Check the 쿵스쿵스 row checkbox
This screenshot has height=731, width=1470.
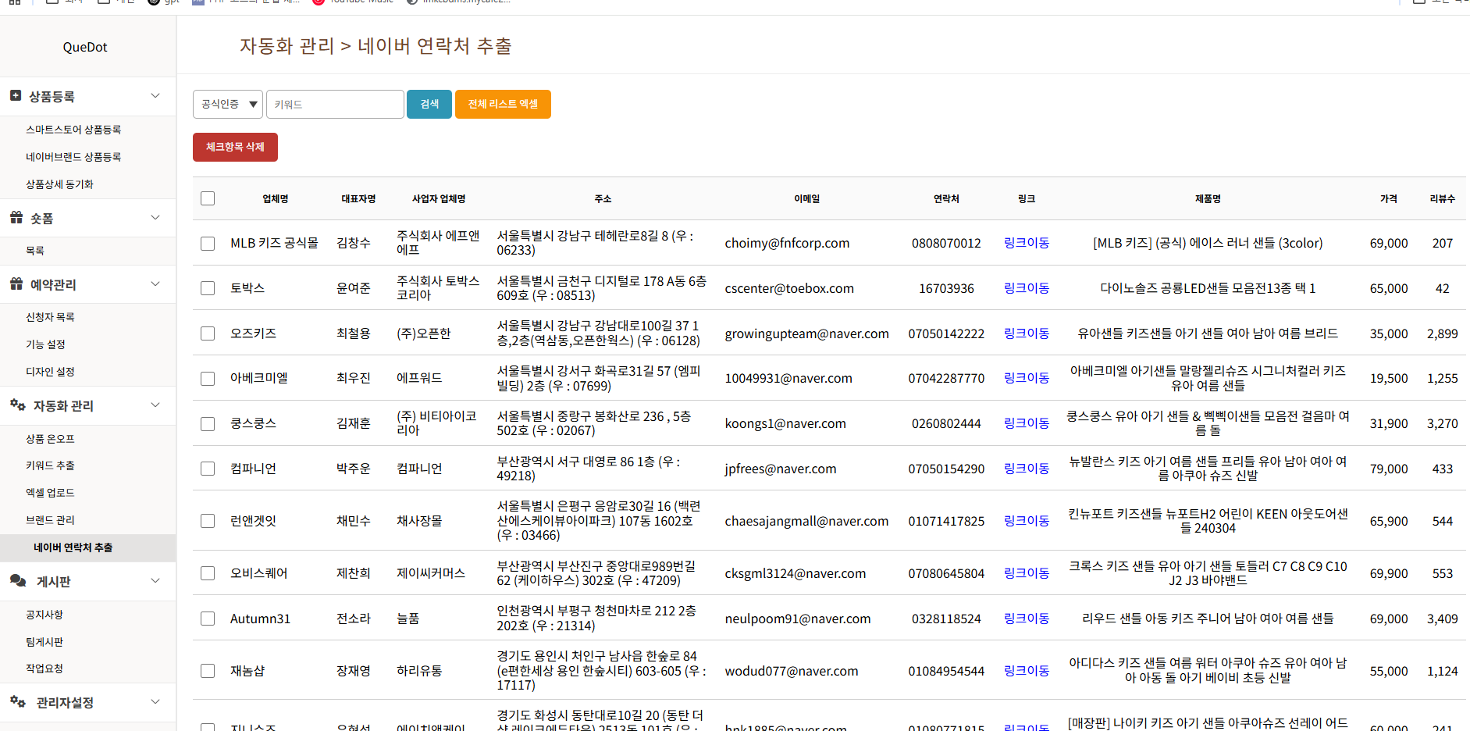tap(208, 424)
